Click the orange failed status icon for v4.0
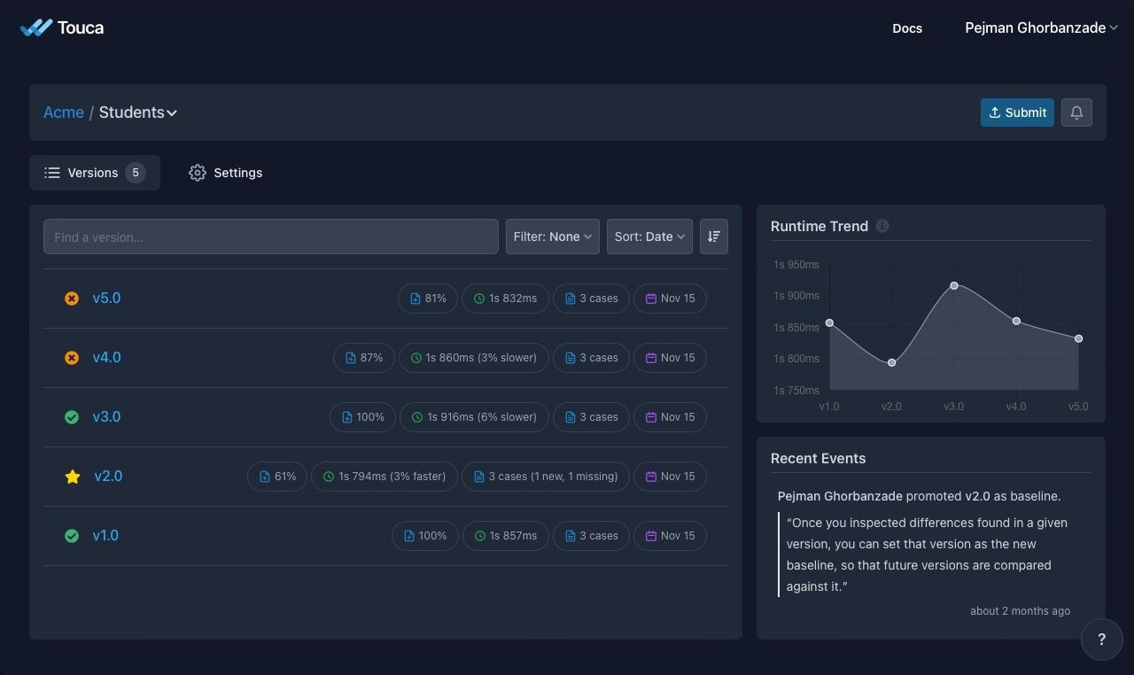 [x=72, y=358]
